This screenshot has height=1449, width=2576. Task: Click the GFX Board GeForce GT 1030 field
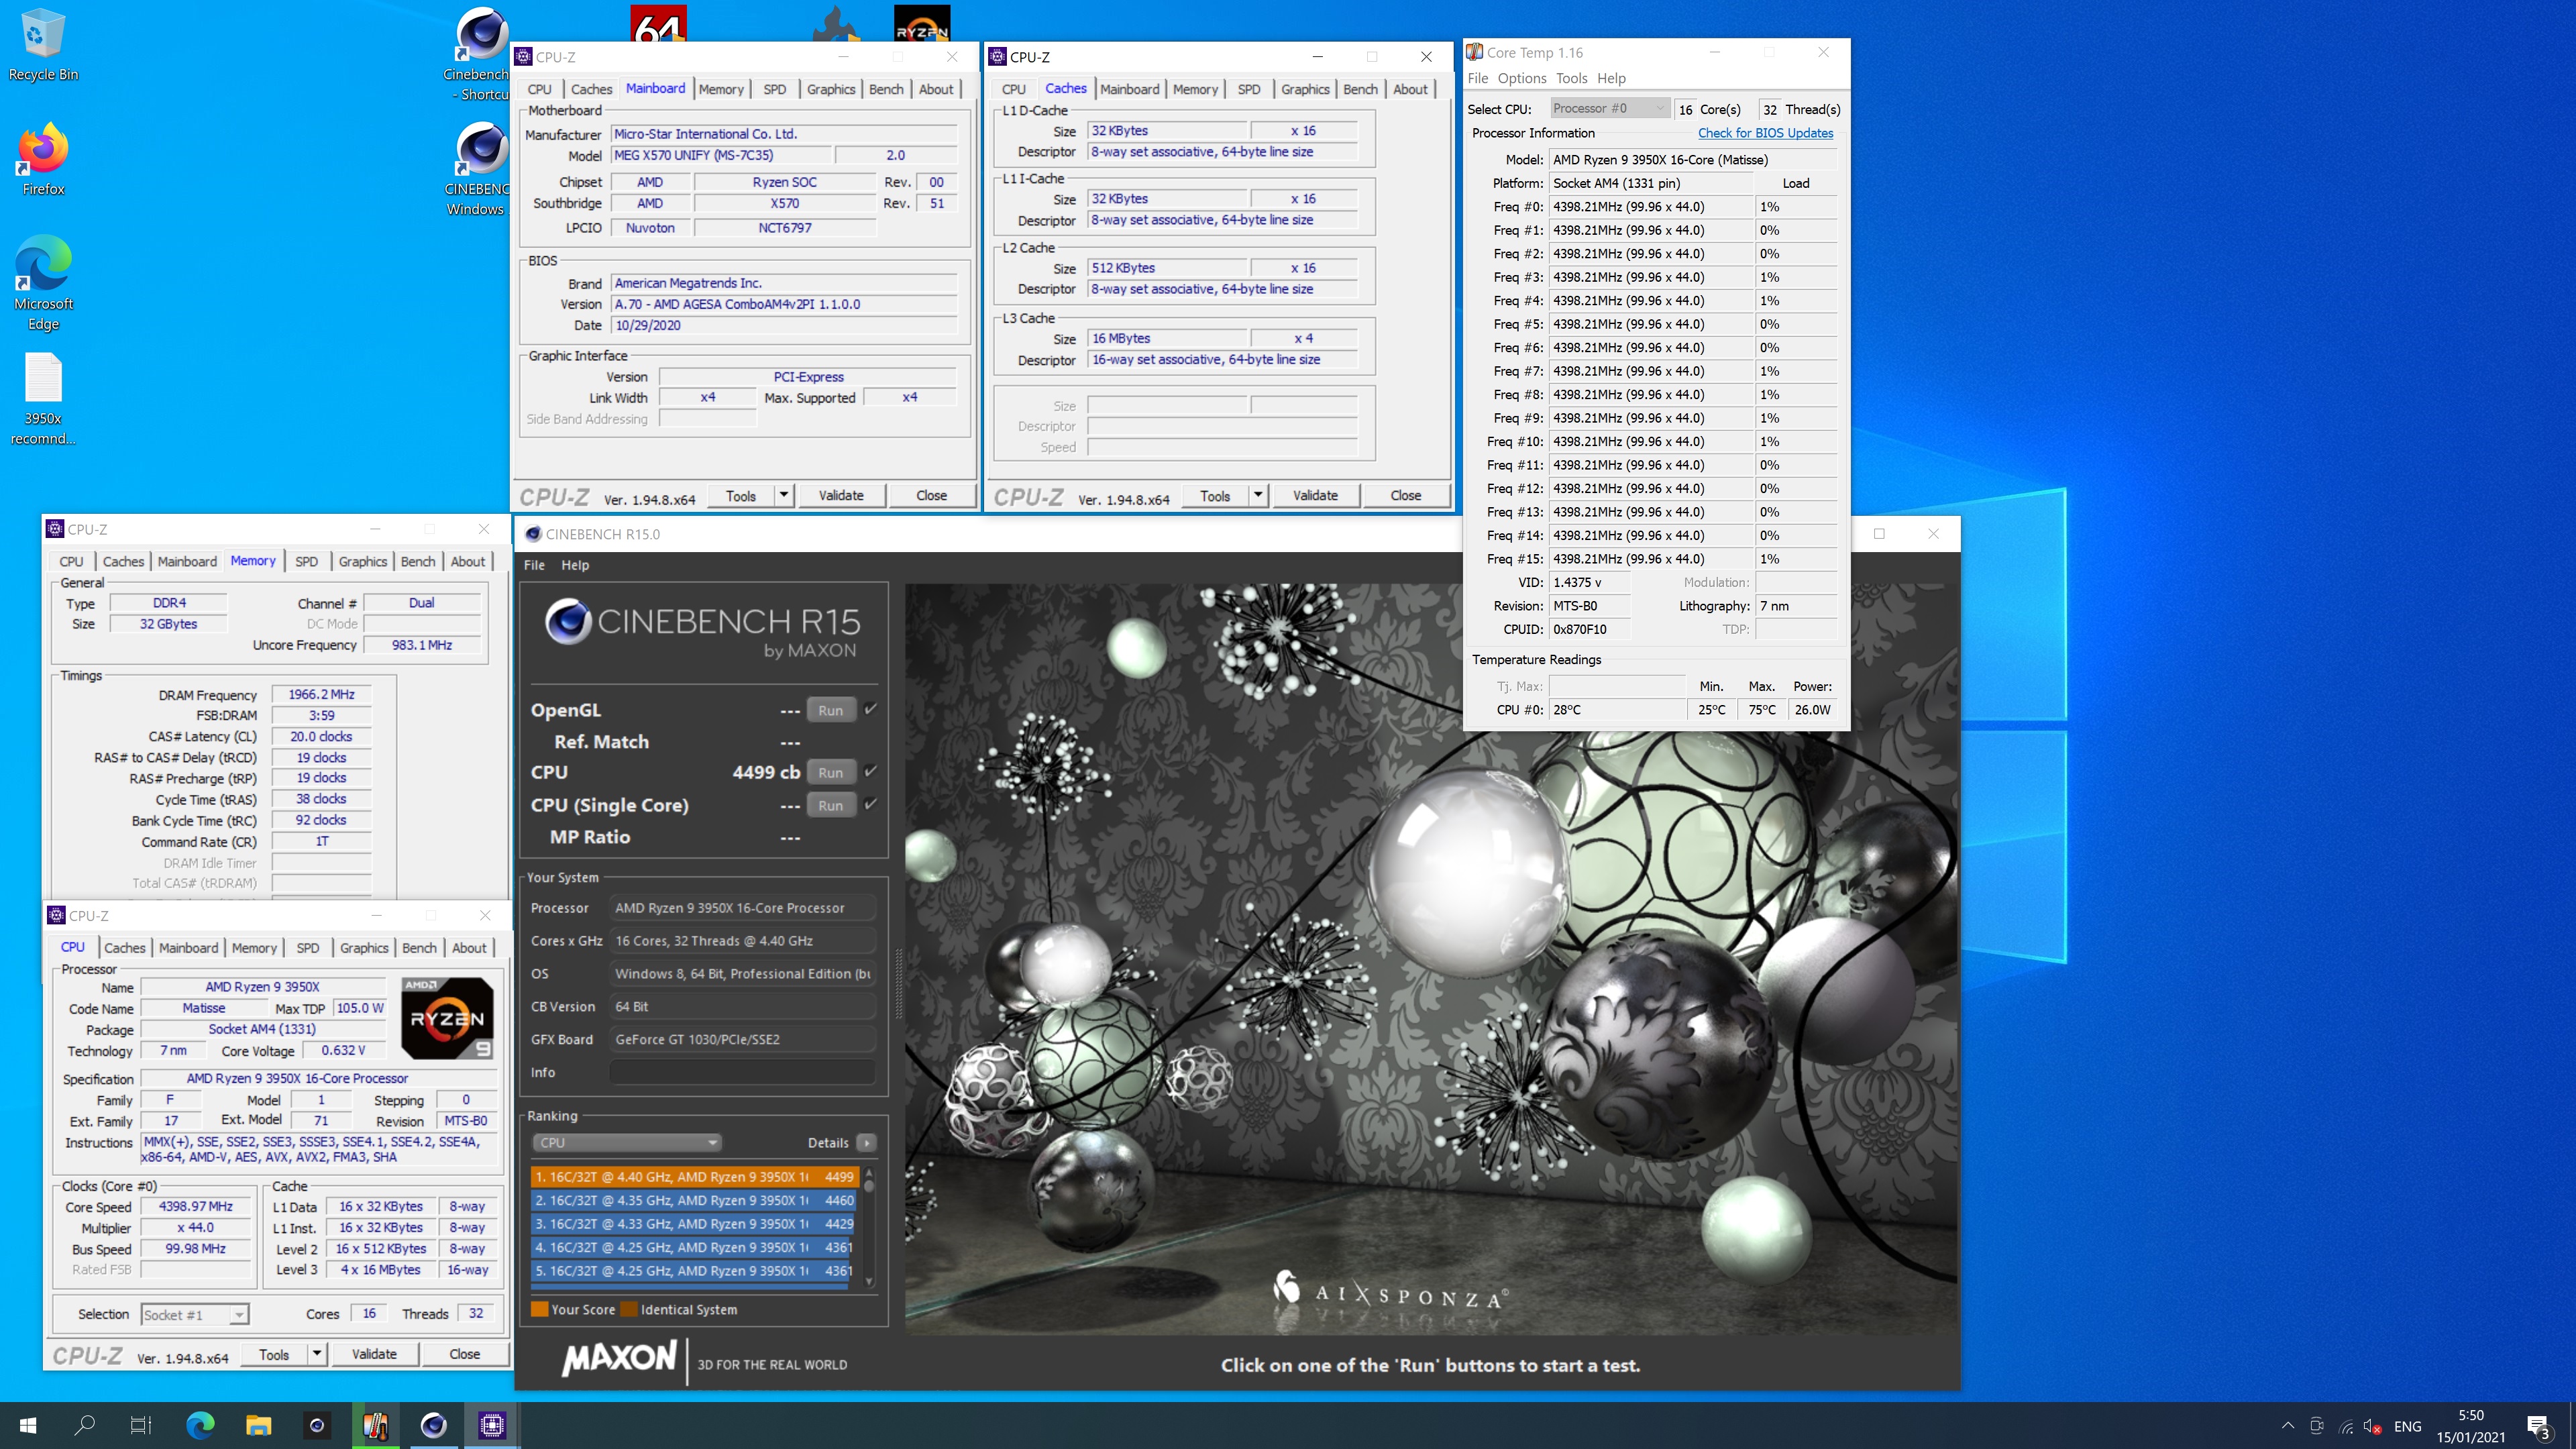coord(742,1039)
